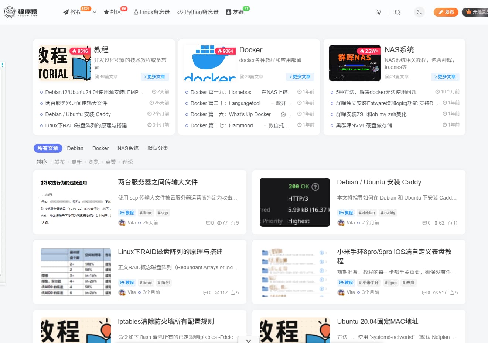Screen dimensions: 488x343
Task: Open search with the magnifier icon
Action: (x=397, y=12)
